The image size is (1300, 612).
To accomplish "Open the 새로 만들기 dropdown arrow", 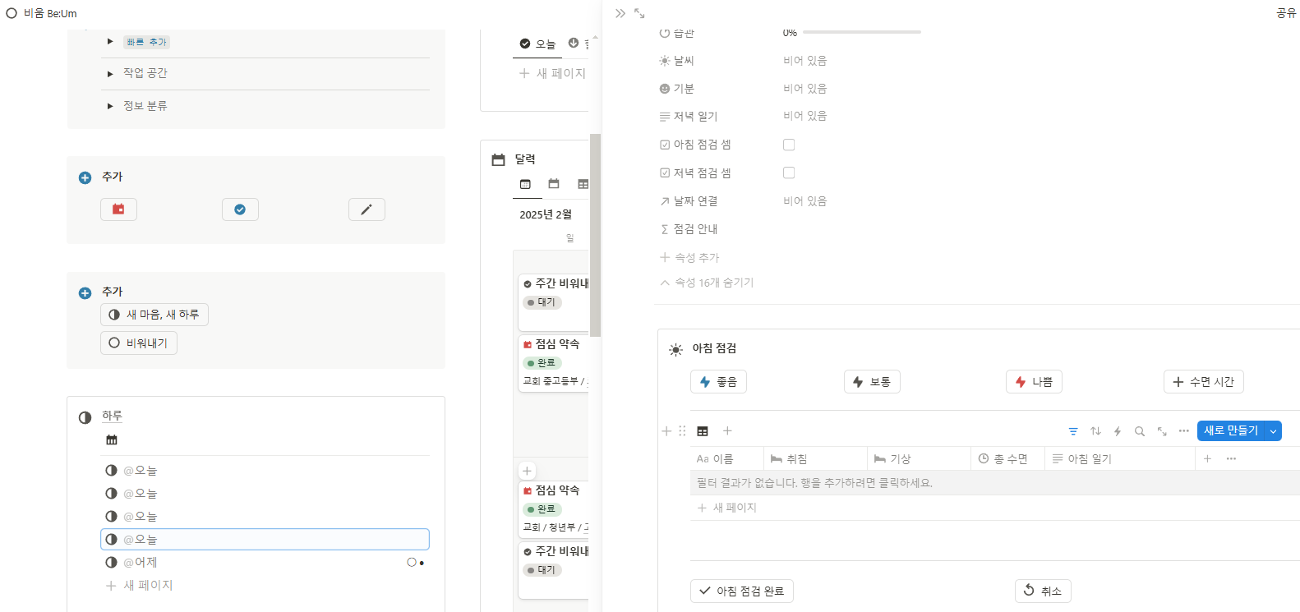I will [x=1274, y=431].
